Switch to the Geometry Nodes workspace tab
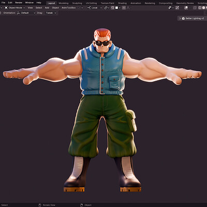This screenshot has height=207, width=207. coord(185,3)
